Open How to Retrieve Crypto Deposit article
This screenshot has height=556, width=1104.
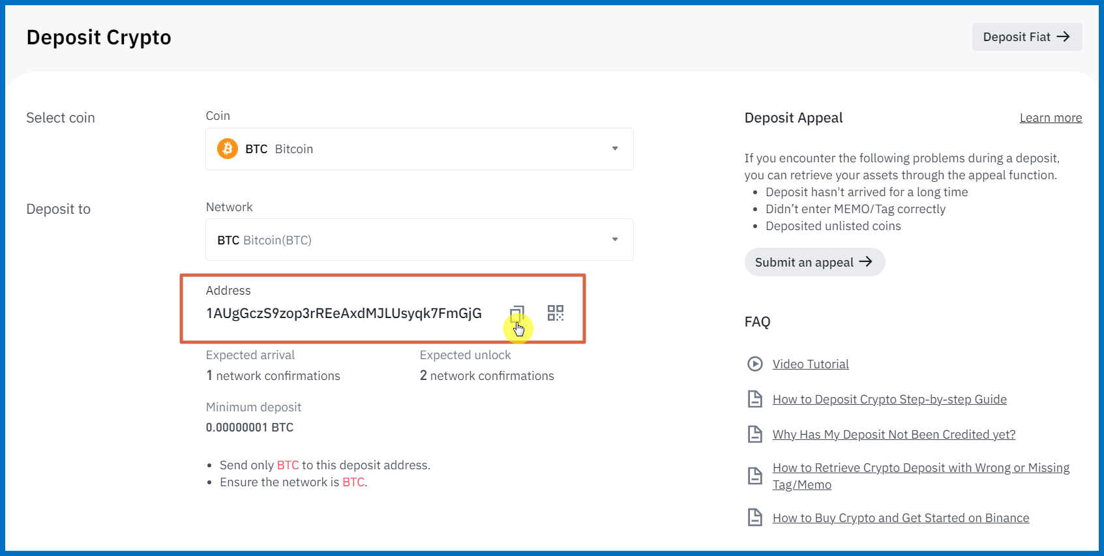click(920, 468)
